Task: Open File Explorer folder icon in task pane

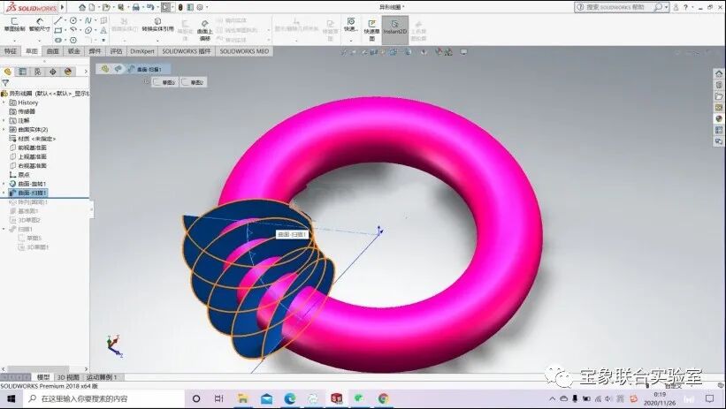Action: point(719,96)
